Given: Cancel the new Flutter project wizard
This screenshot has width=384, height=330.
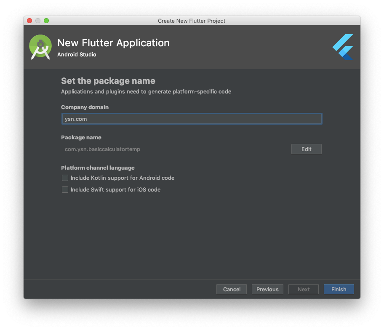Looking at the screenshot, I should pos(232,289).
